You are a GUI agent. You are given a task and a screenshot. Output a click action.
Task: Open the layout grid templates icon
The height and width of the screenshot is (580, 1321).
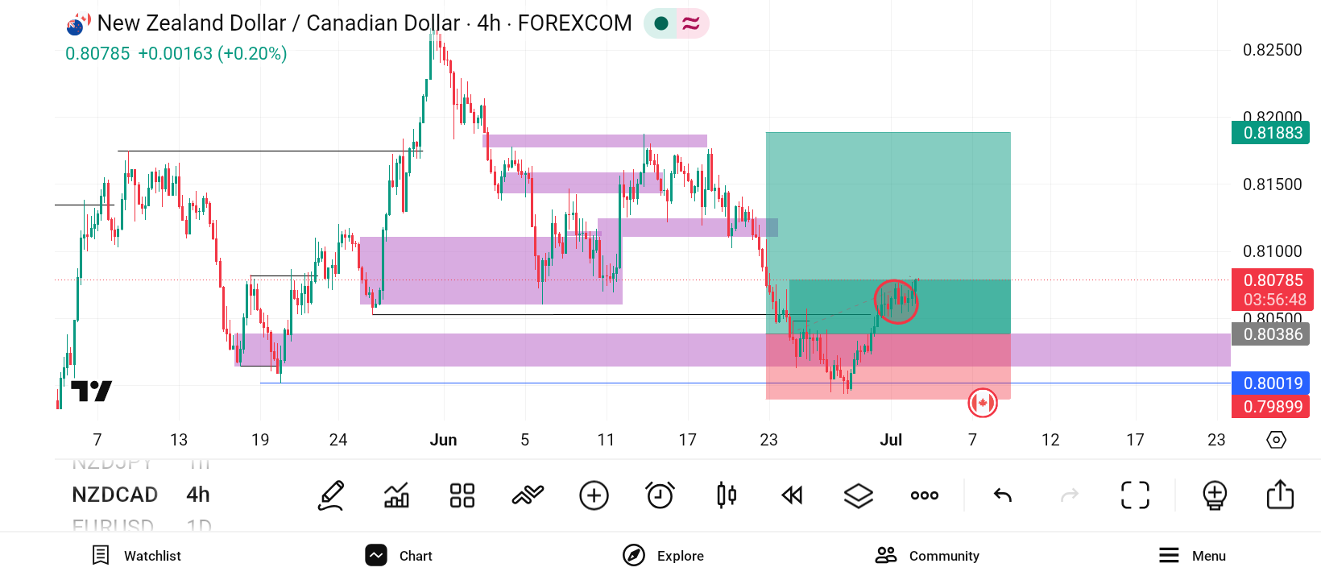462,495
